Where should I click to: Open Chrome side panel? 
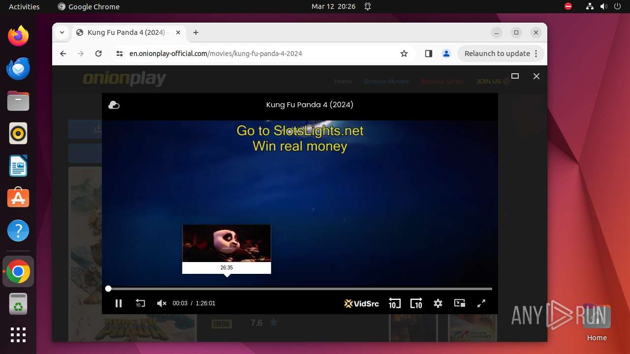click(x=428, y=54)
